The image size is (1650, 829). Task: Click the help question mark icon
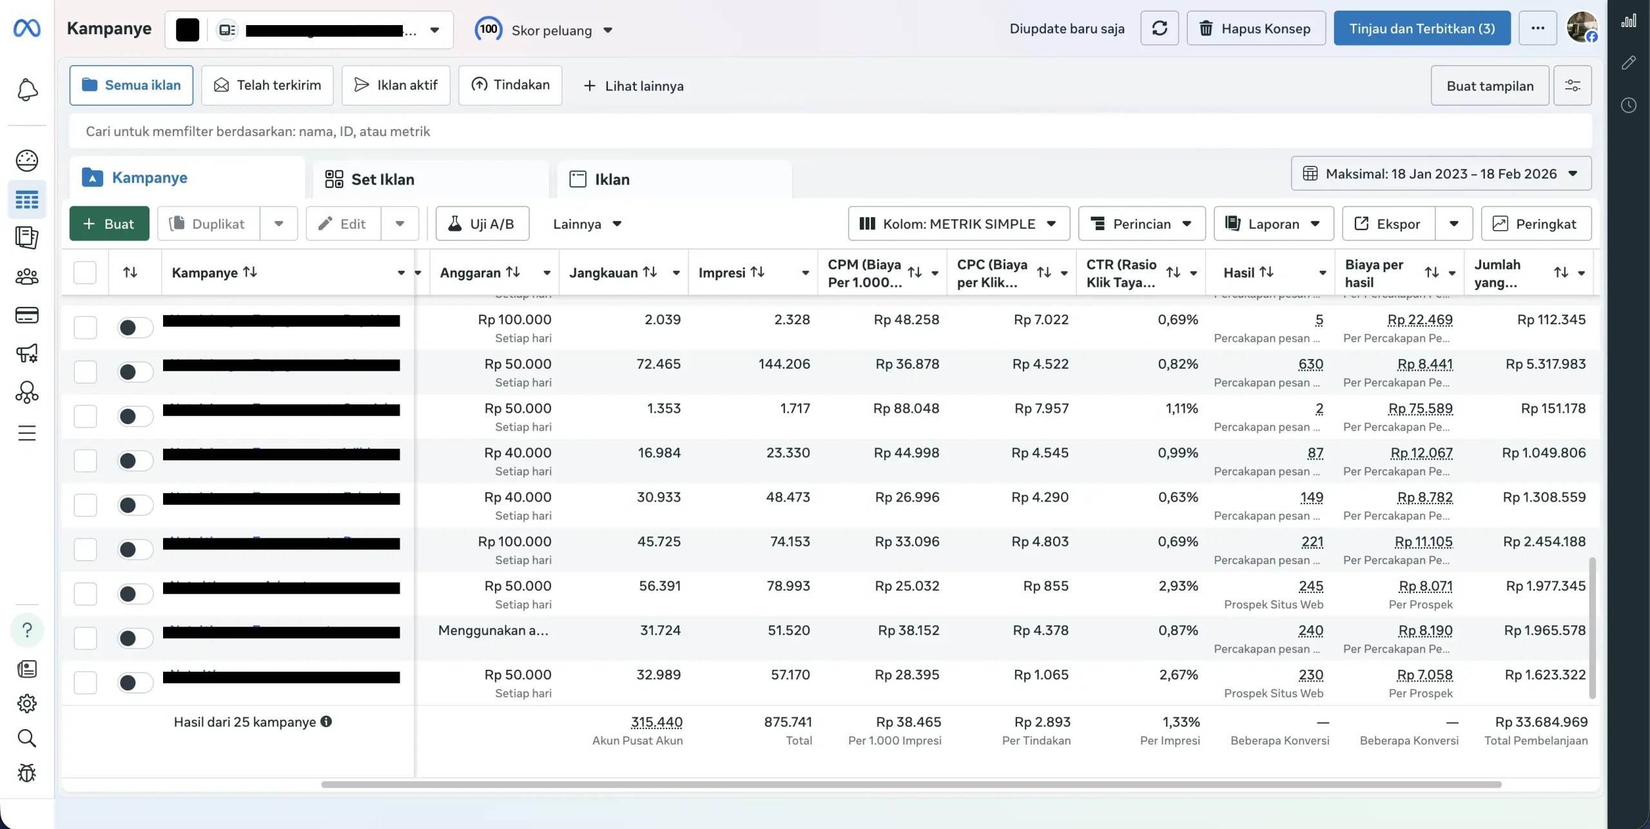27,630
